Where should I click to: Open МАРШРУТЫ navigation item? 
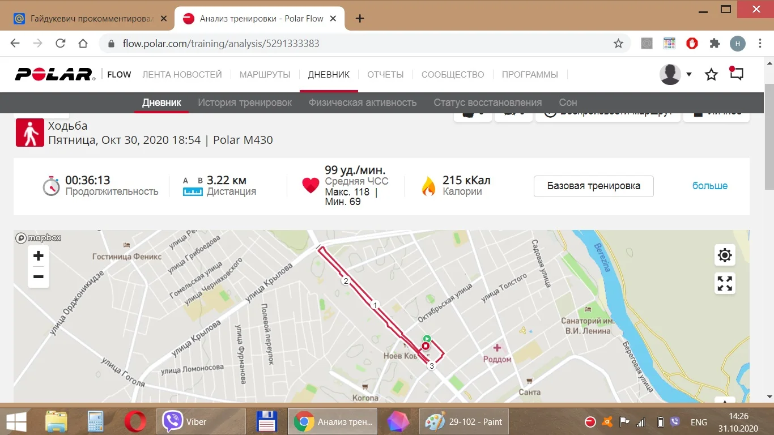coord(265,74)
